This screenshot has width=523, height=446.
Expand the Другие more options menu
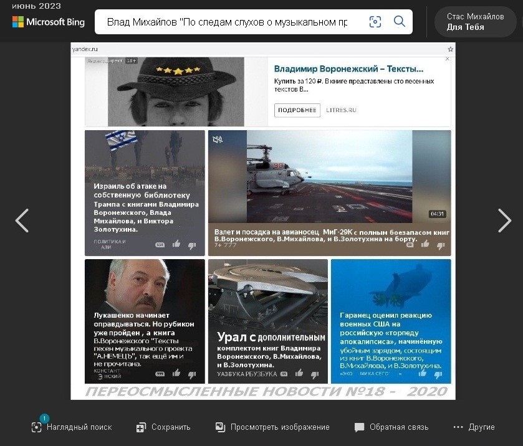[x=474, y=427]
